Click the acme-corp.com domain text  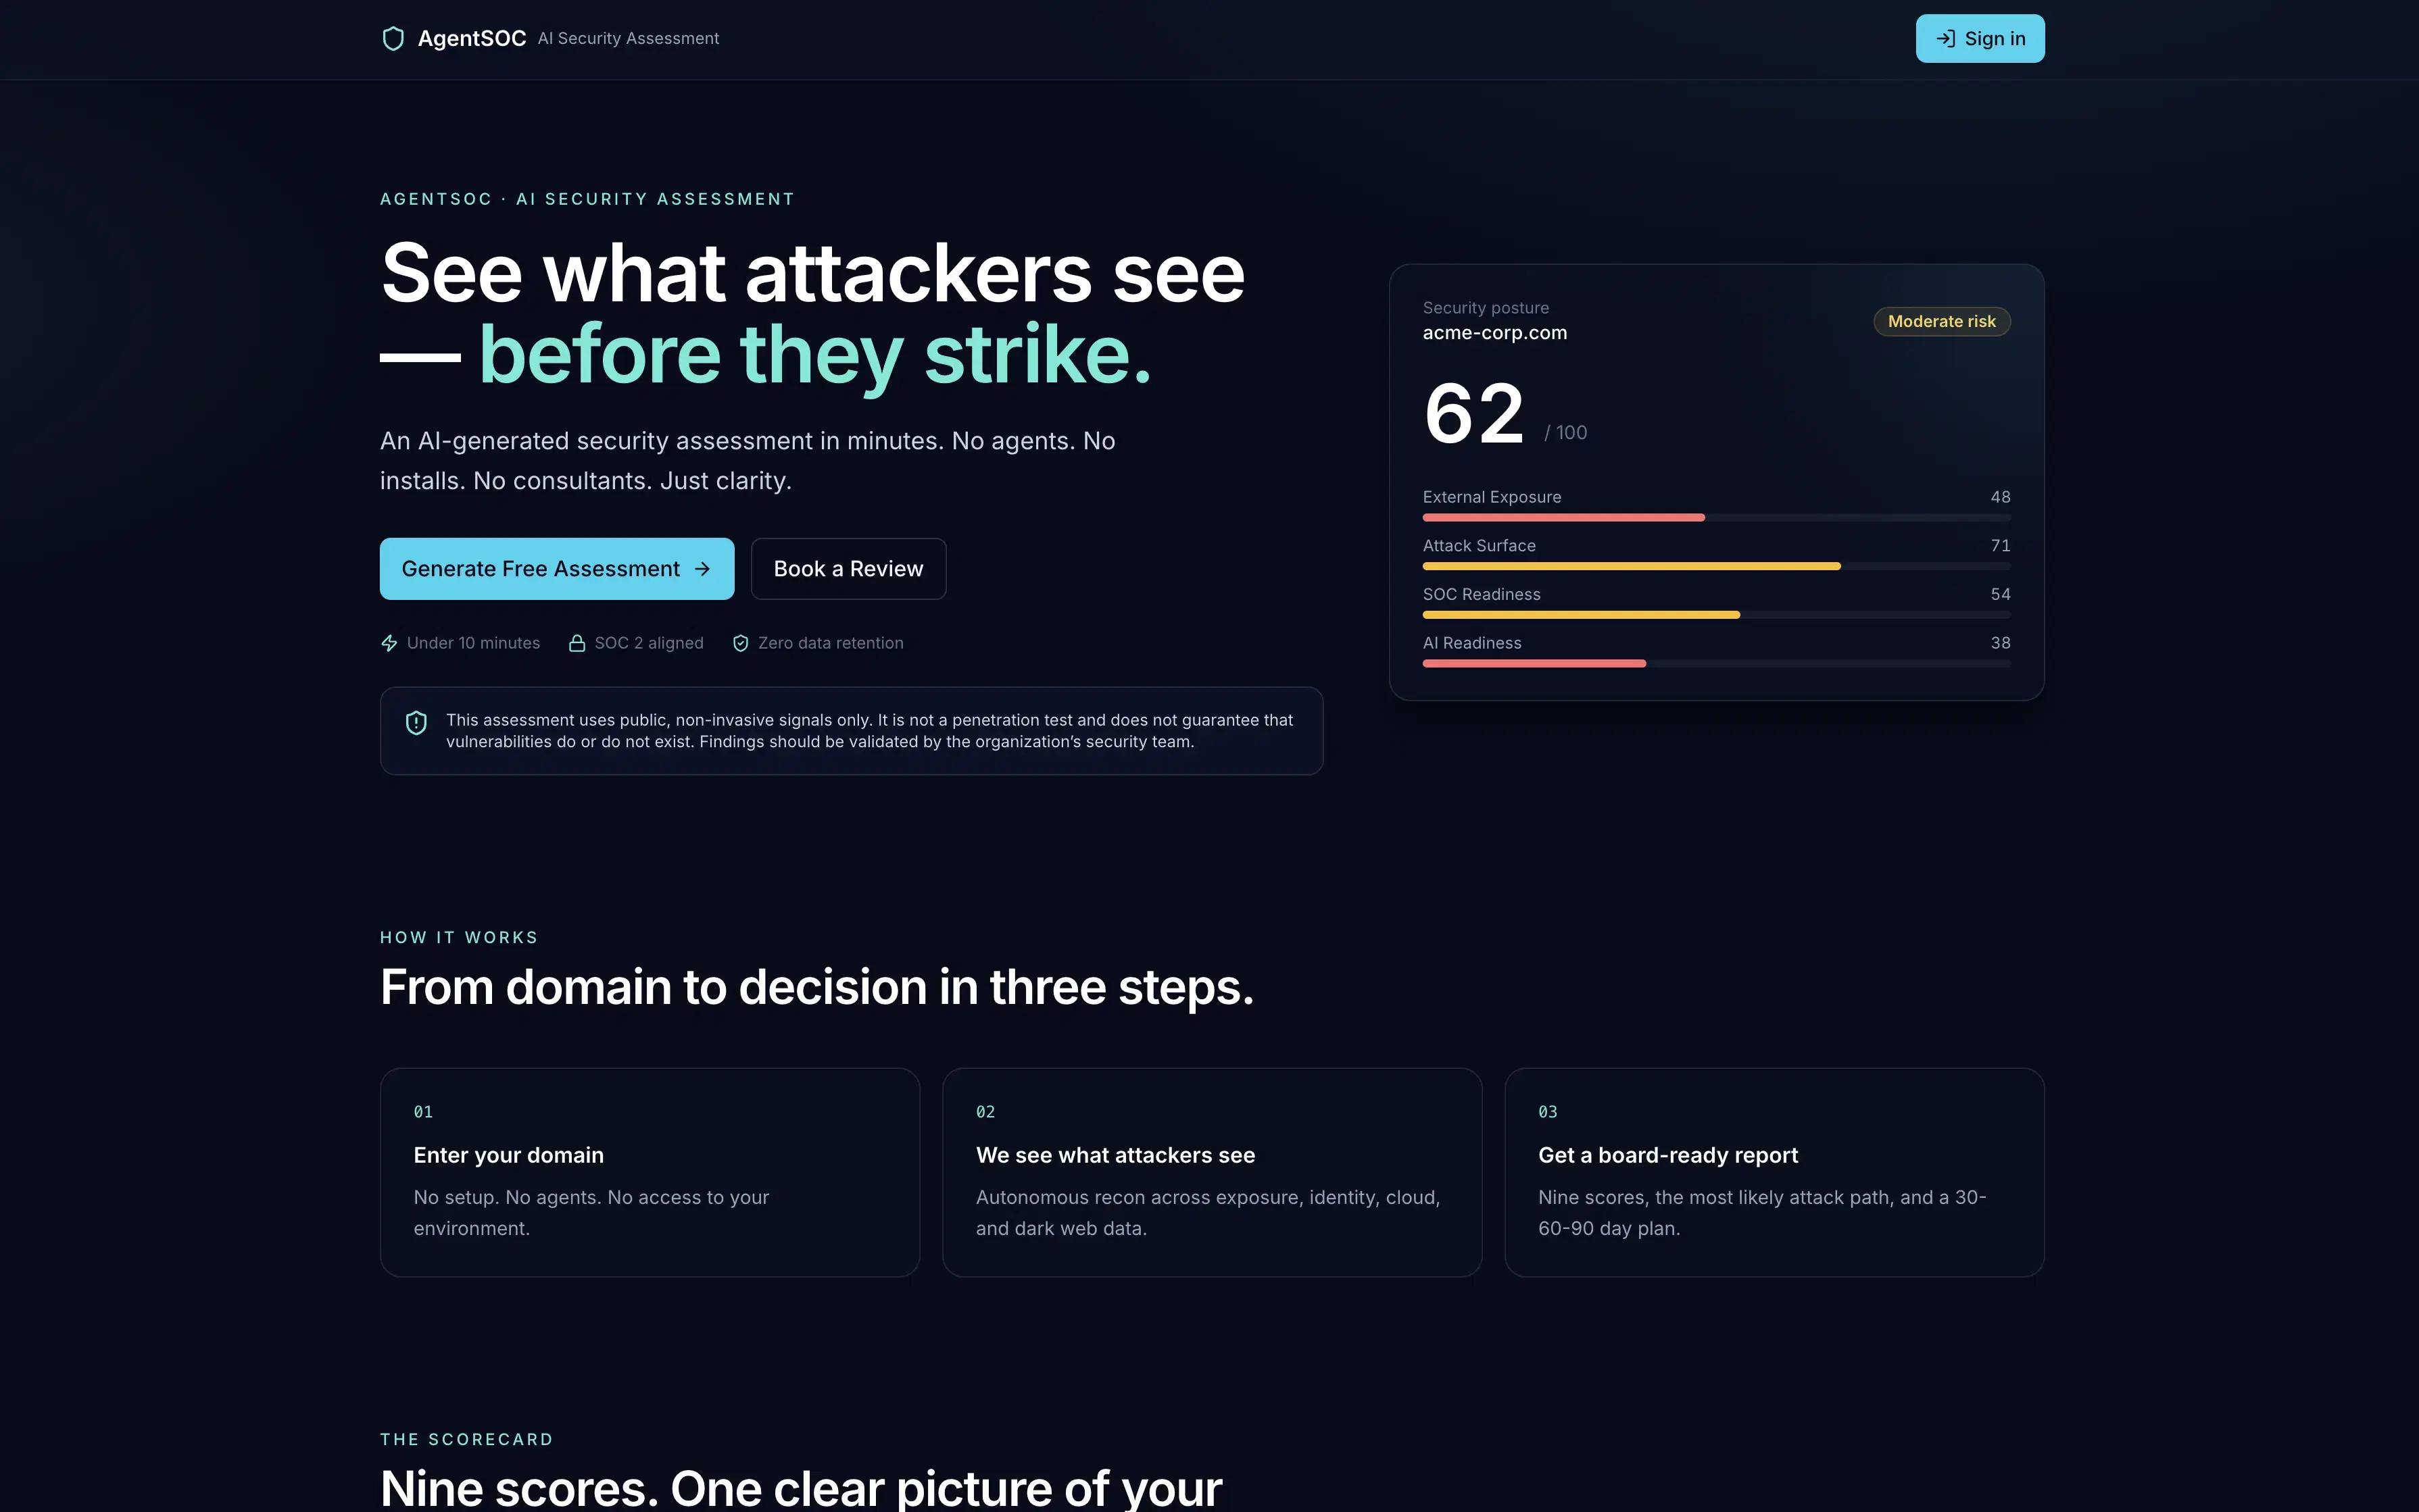[x=1494, y=333]
